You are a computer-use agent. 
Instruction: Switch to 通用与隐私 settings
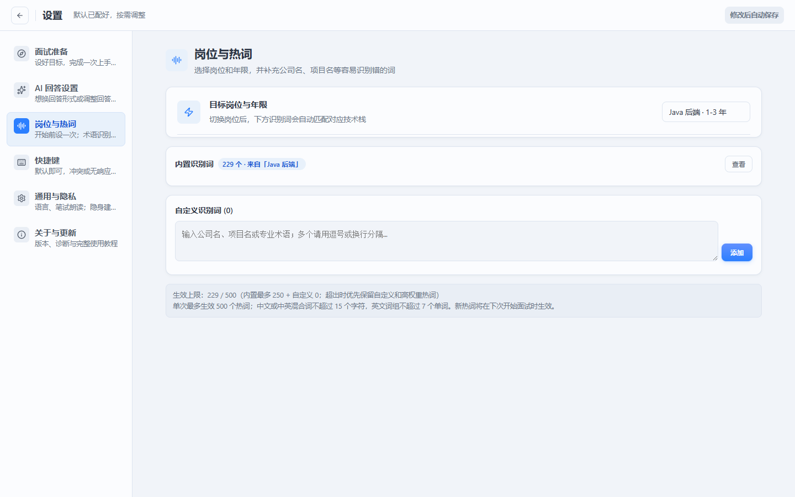tap(66, 202)
